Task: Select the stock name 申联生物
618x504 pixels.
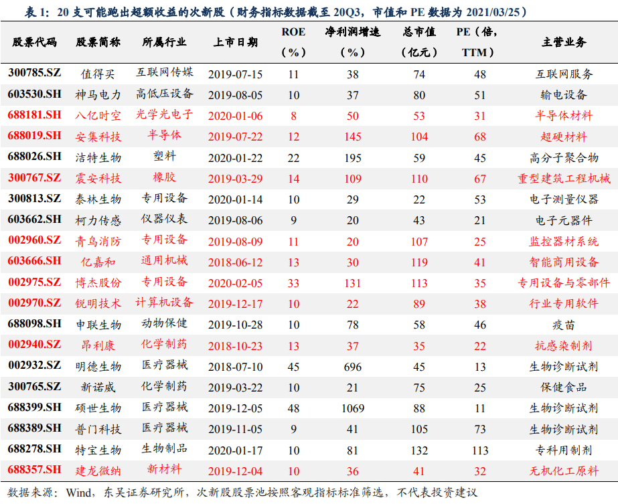Action: click(x=98, y=325)
